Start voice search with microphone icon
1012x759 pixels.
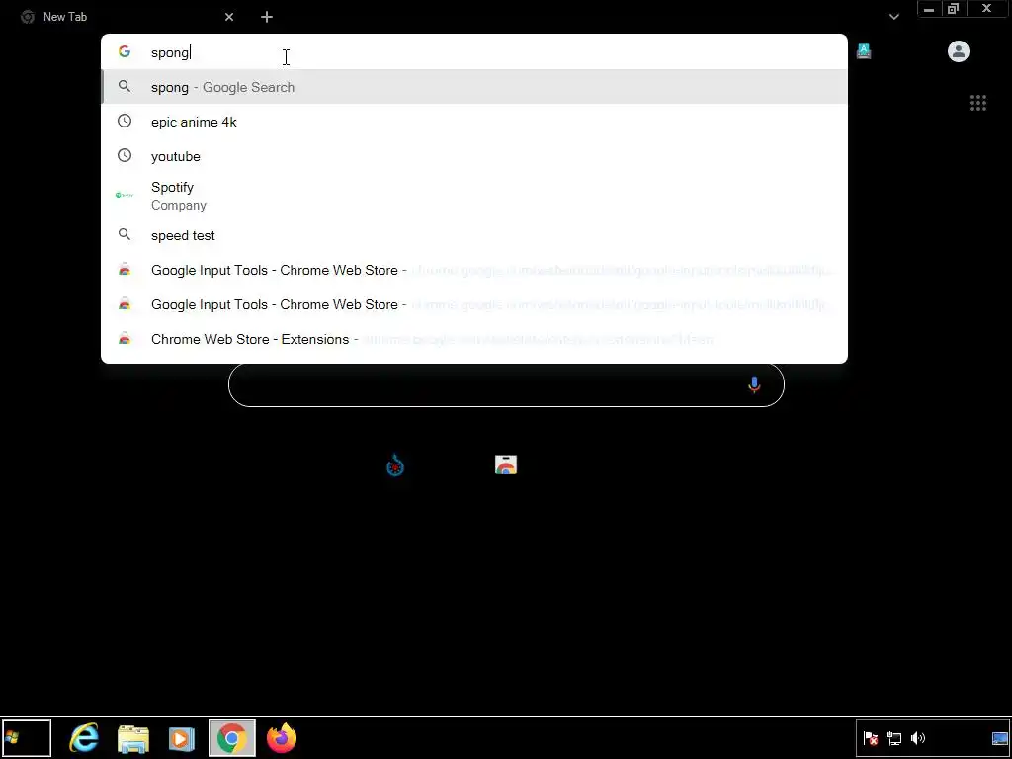[754, 385]
